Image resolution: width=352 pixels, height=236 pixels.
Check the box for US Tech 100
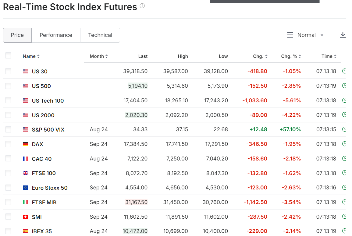pos(8,100)
